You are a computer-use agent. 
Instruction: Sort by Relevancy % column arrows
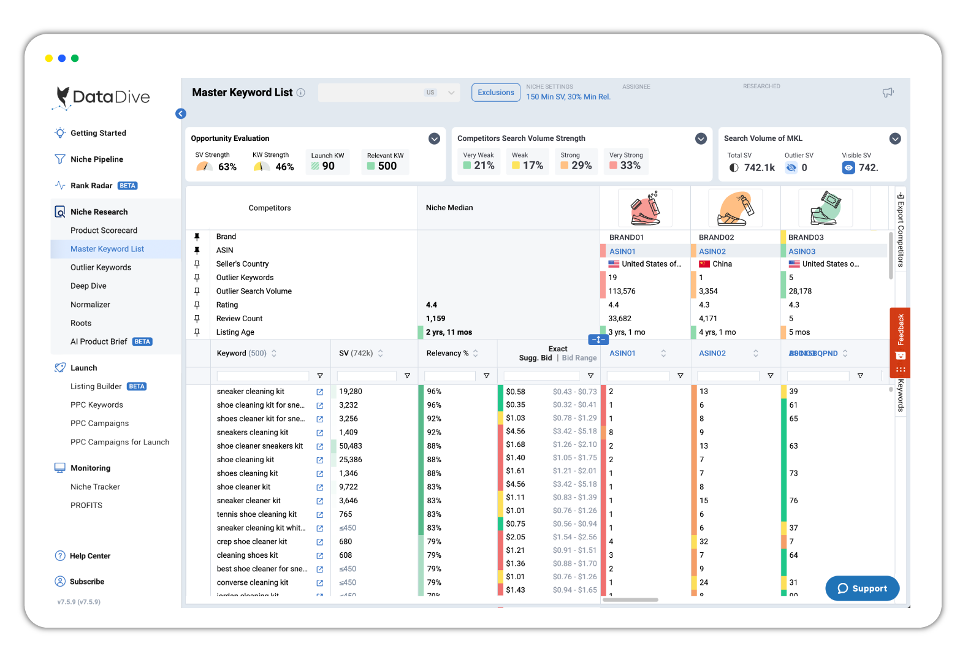pos(476,353)
